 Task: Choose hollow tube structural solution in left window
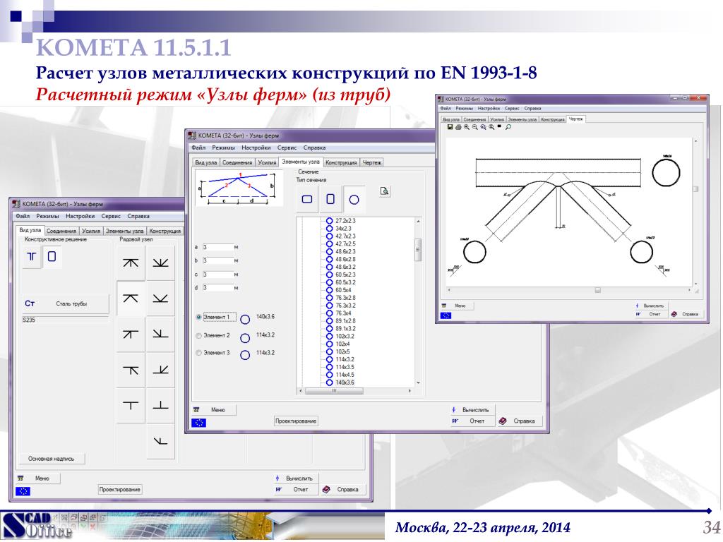click(x=52, y=257)
